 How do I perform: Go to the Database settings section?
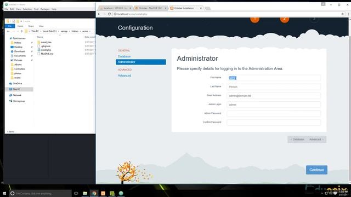coord(124,56)
